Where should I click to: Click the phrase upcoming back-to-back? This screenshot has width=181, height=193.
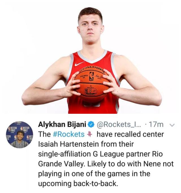[77, 184]
